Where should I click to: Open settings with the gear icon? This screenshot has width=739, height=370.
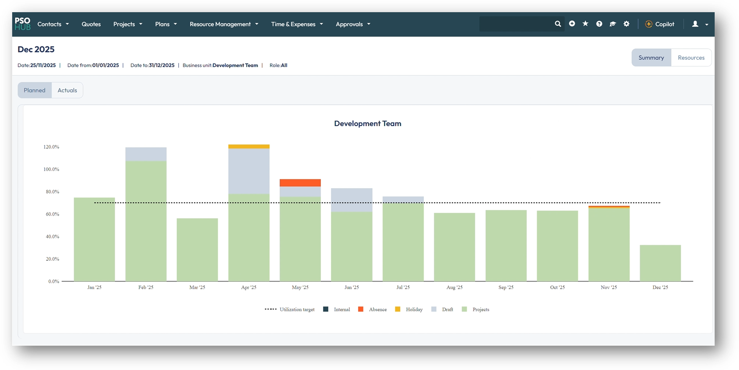point(626,24)
